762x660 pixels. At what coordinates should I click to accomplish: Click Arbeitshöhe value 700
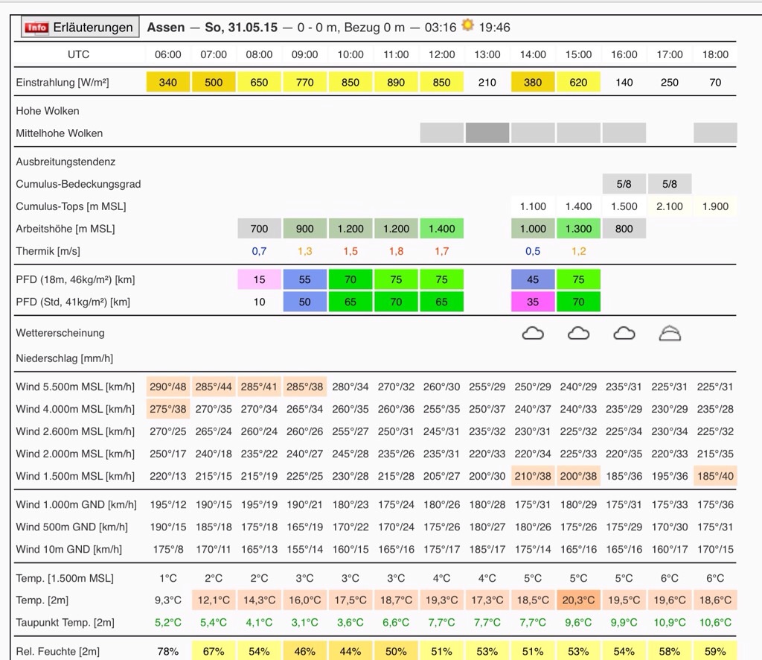click(x=259, y=229)
